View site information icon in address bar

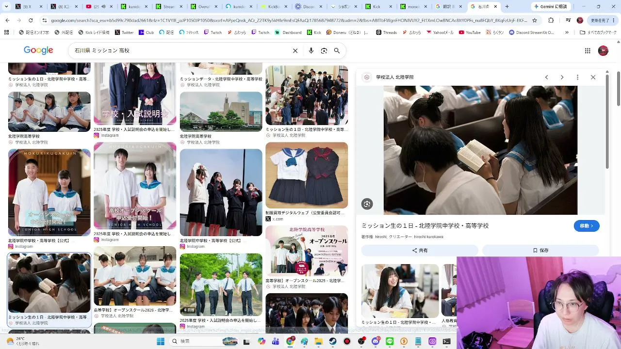tap(45, 20)
